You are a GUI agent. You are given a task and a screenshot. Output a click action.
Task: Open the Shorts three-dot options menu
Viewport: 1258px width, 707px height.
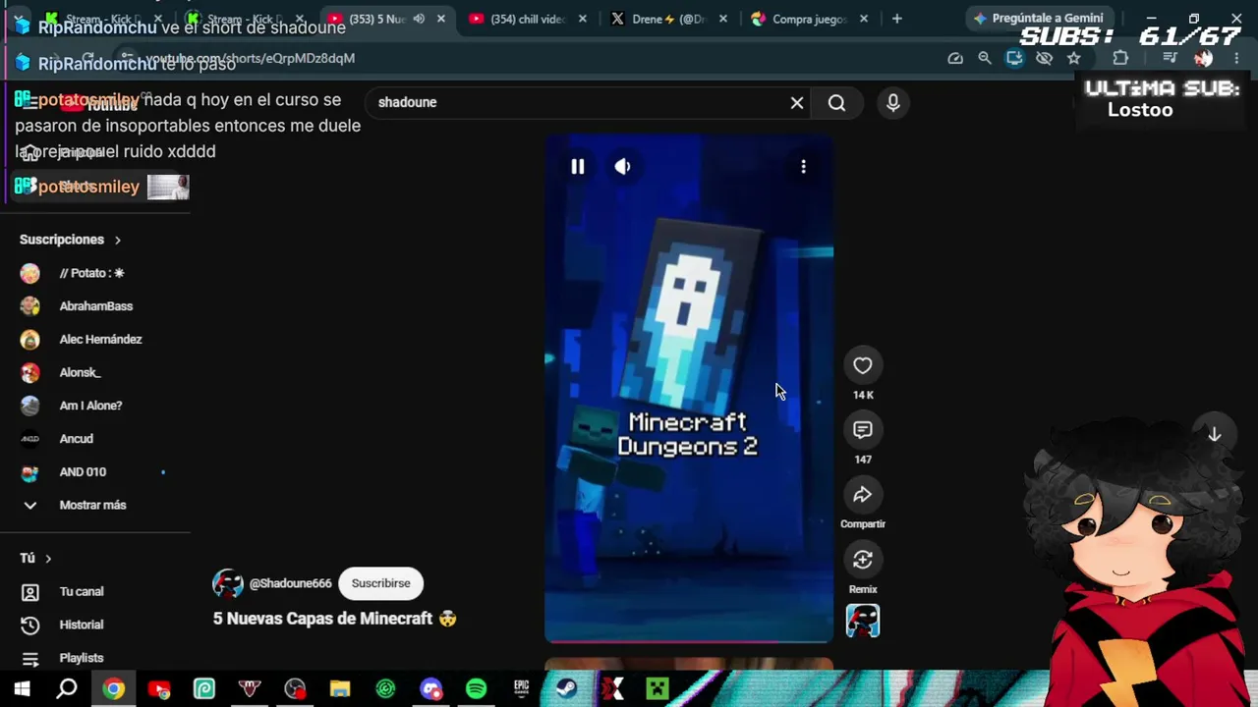click(803, 167)
